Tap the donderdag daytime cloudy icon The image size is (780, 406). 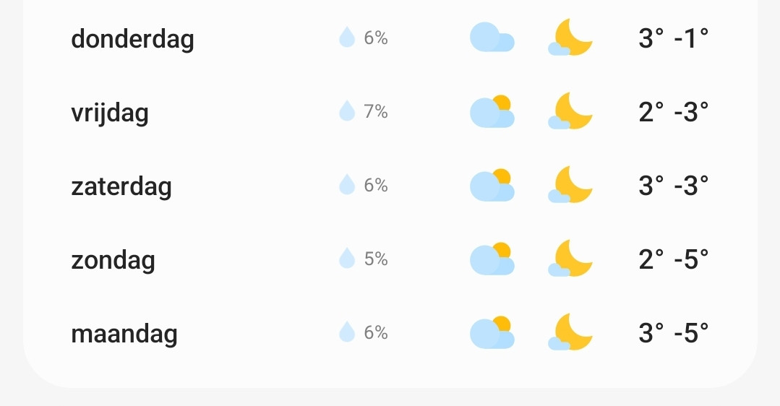492,38
